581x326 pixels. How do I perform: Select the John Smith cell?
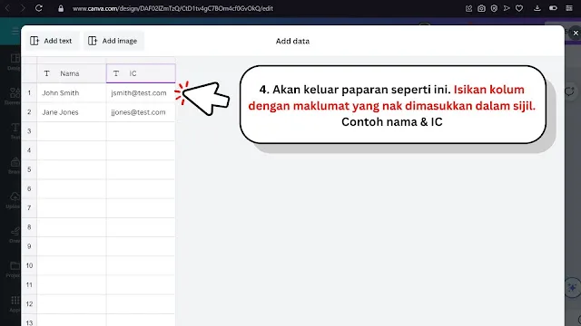[72, 92]
